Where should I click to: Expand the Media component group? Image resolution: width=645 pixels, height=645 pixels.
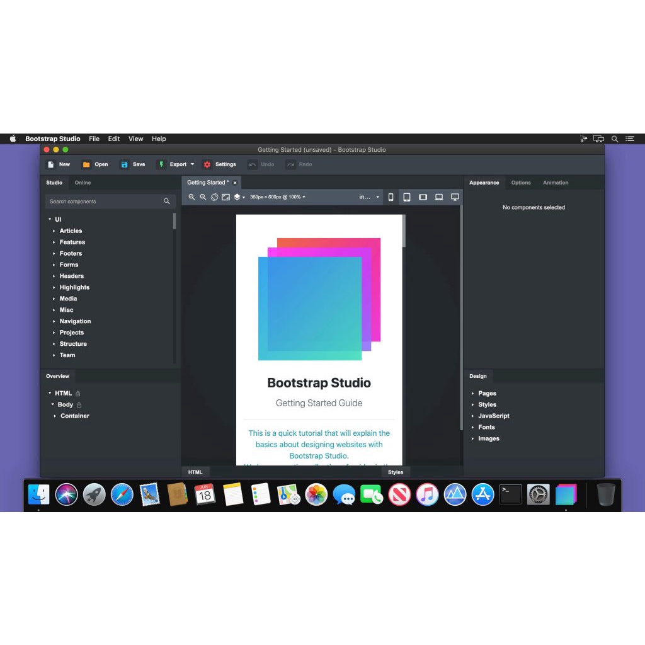tap(54, 299)
